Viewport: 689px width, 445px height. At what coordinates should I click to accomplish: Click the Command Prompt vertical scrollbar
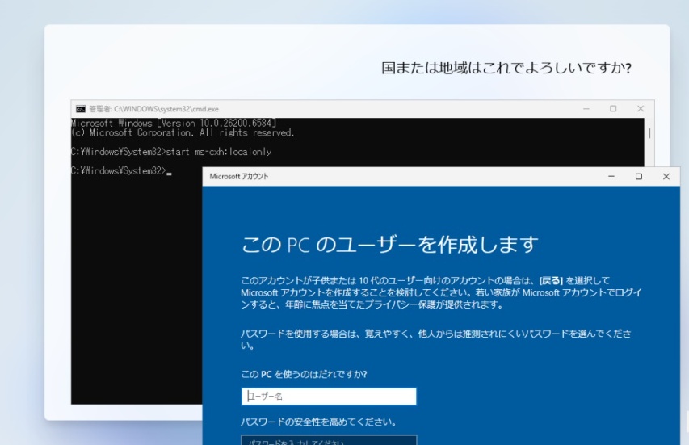point(649,133)
